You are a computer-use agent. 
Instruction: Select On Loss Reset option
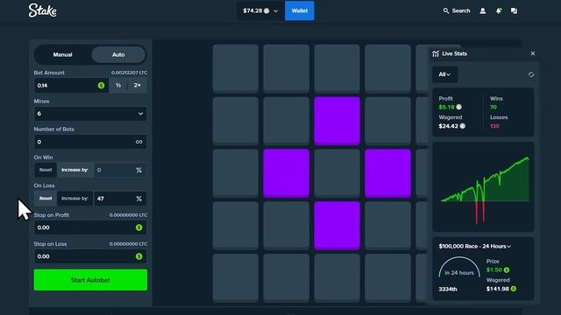[x=46, y=199]
